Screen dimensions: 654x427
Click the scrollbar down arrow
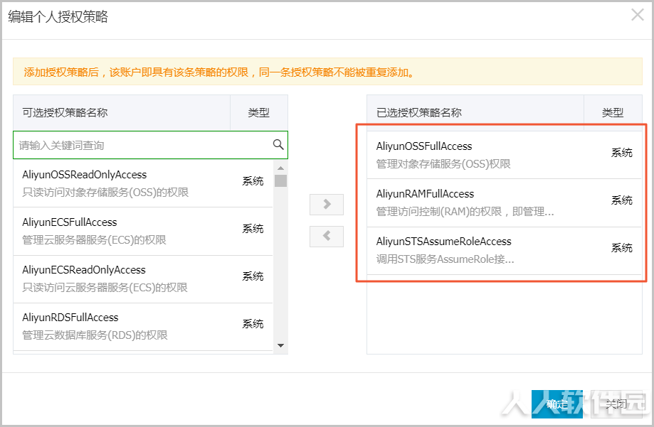(280, 345)
